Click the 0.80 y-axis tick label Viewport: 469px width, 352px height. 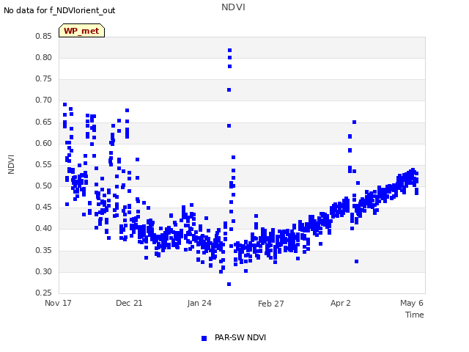coord(44,57)
